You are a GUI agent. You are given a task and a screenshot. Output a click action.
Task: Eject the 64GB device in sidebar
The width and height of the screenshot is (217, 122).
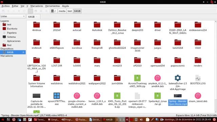coord(23,52)
